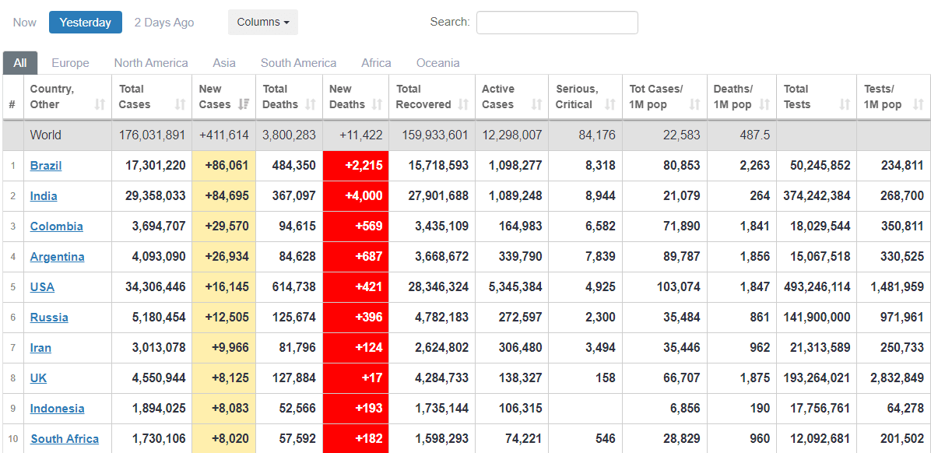The width and height of the screenshot is (931, 453).
Task: Sort by Total Recovered arrows icon
Action: coord(463,104)
